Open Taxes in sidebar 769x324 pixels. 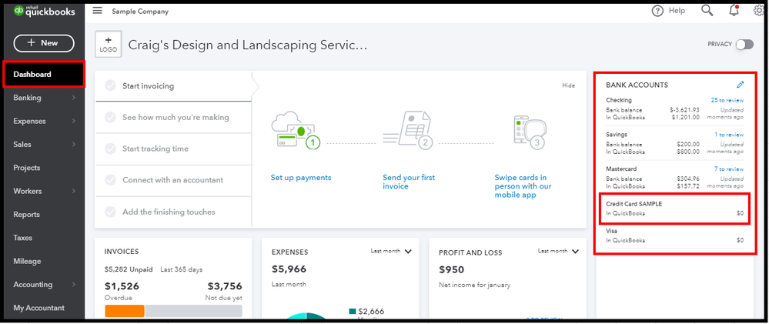pos(22,238)
